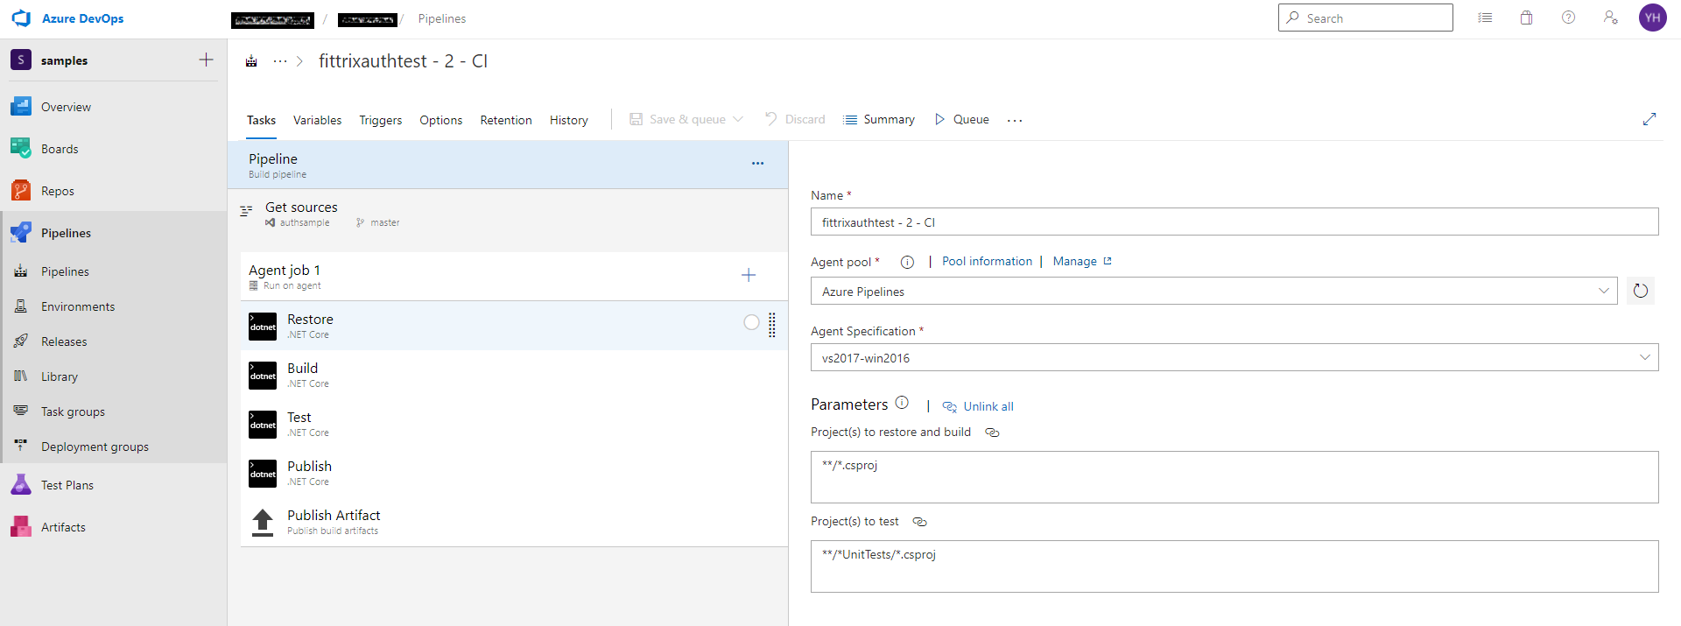Click the link icon beside Project(s) to test
The width and height of the screenshot is (1681, 626).
(919, 522)
